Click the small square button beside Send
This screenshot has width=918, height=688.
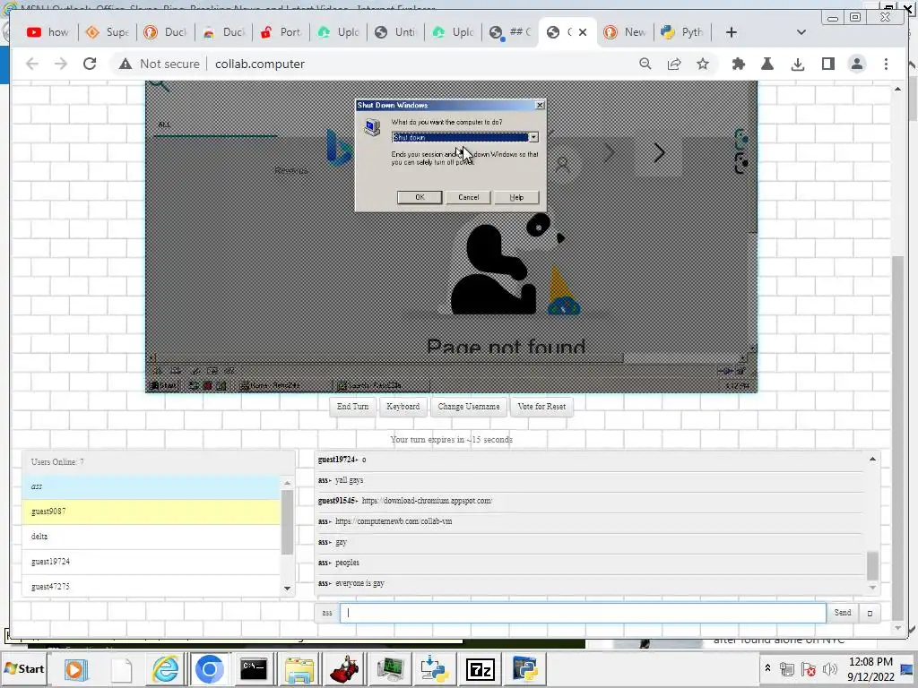click(x=870, y=613)
